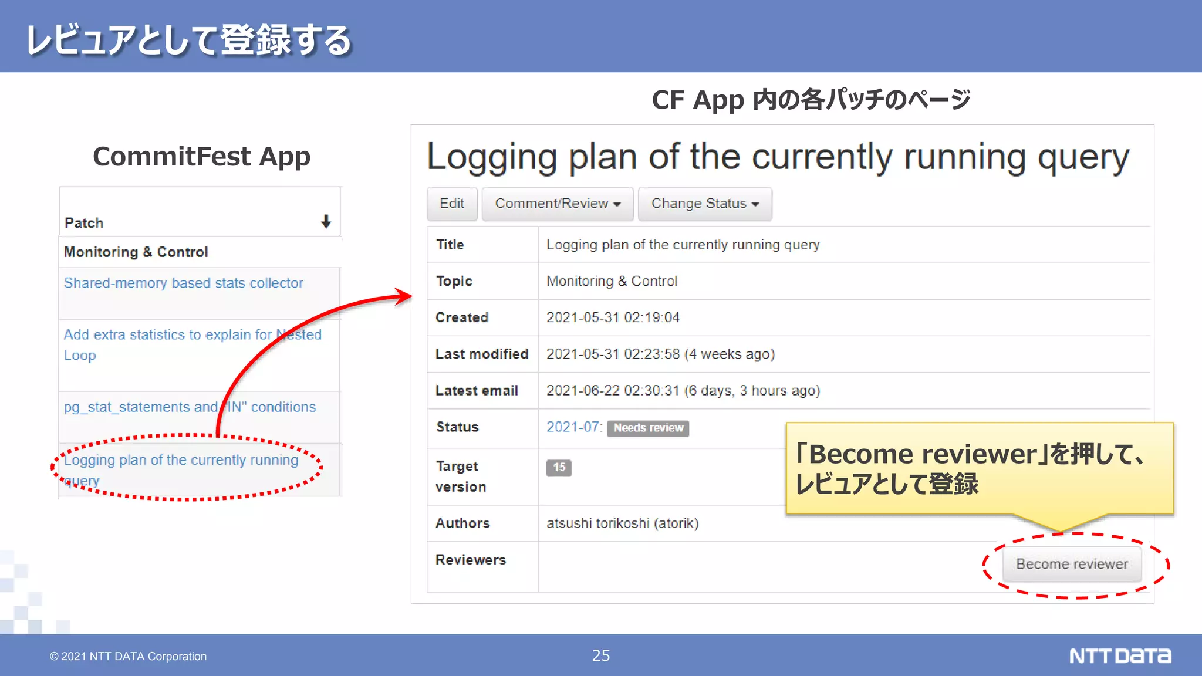Click the Topic value Monitoring & Control
Viewport: 1202px width, 676px height.
tap(612, 281)
